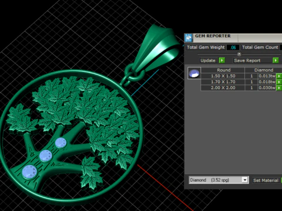Click the Gem Reporter panel icon

point(189,38)
